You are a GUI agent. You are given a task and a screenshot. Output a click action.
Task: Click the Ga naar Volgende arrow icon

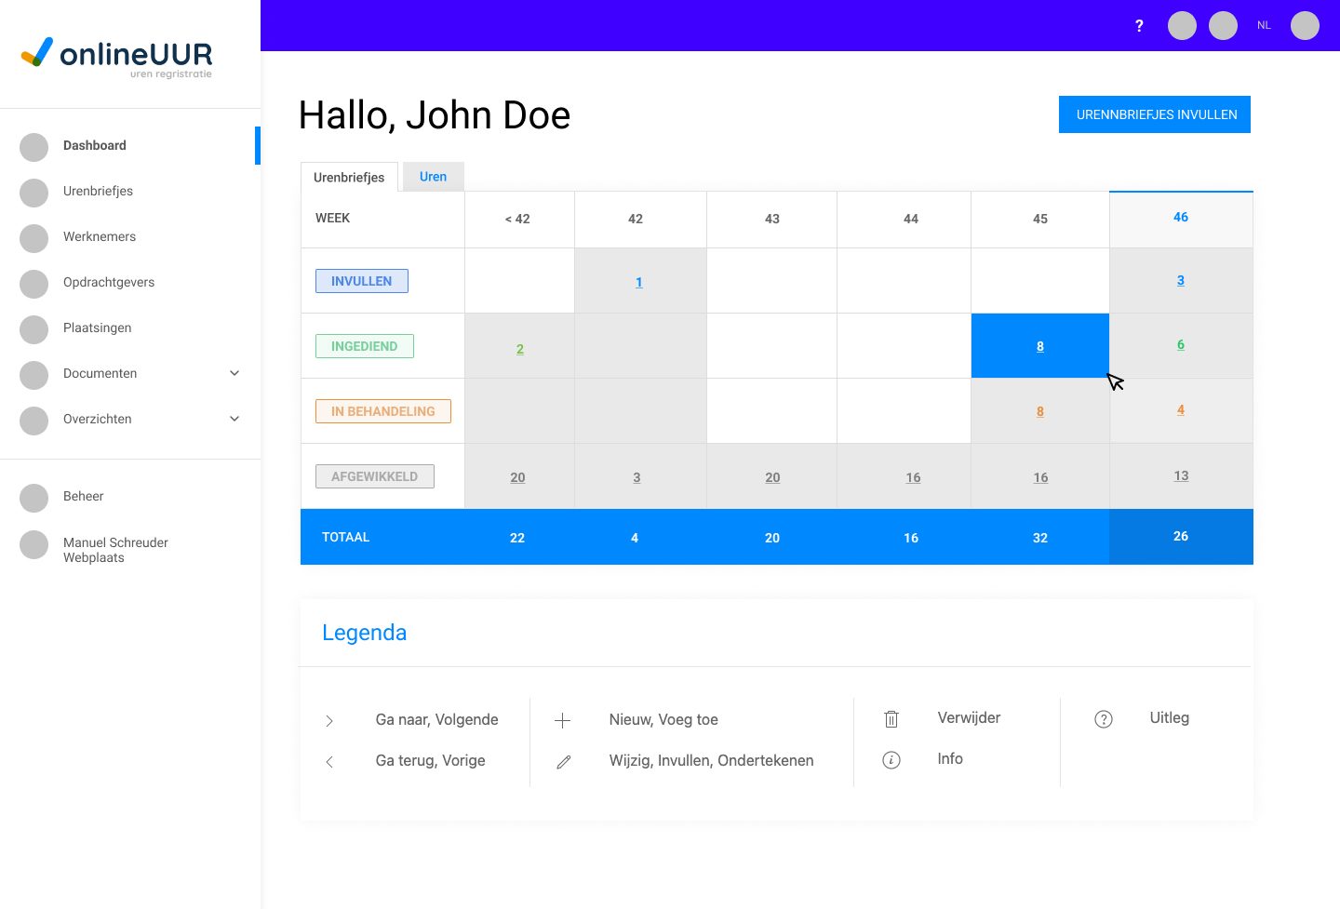pyautogui.click(x=329, y=721)
